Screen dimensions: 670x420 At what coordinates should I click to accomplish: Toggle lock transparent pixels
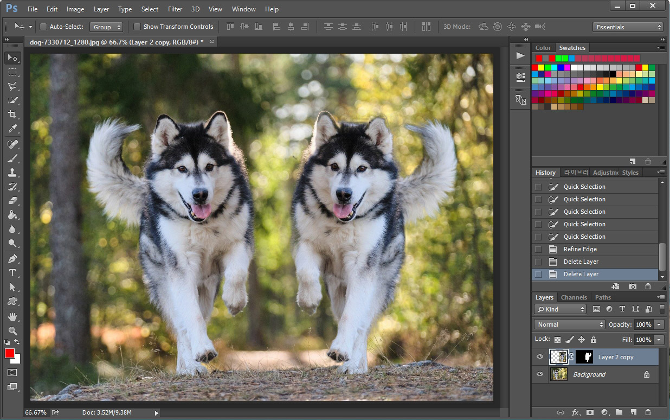point(557,340)
